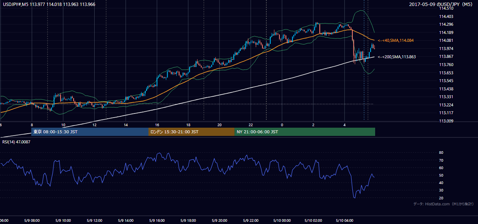Click price axis label 113.009
478x224 pixels.
[x=446, y=121]
